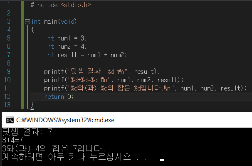Click the cmd.exe title bar text
The image size is (252, 166).
[x=65, y=120]
